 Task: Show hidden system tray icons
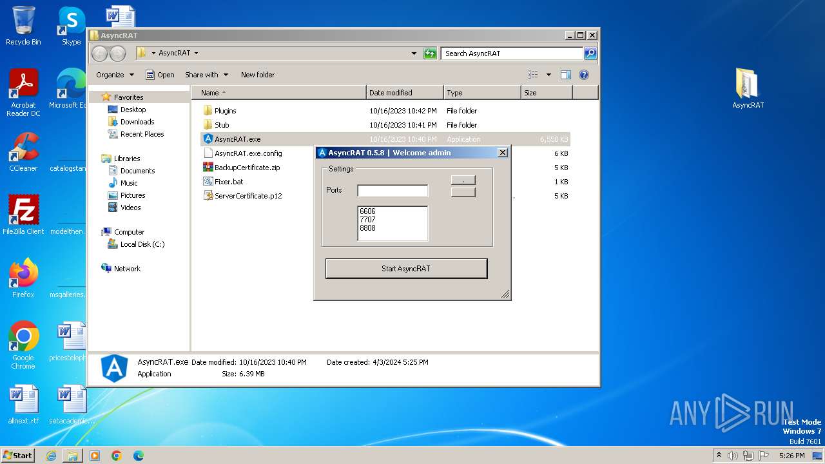click(x=719, y=456)
